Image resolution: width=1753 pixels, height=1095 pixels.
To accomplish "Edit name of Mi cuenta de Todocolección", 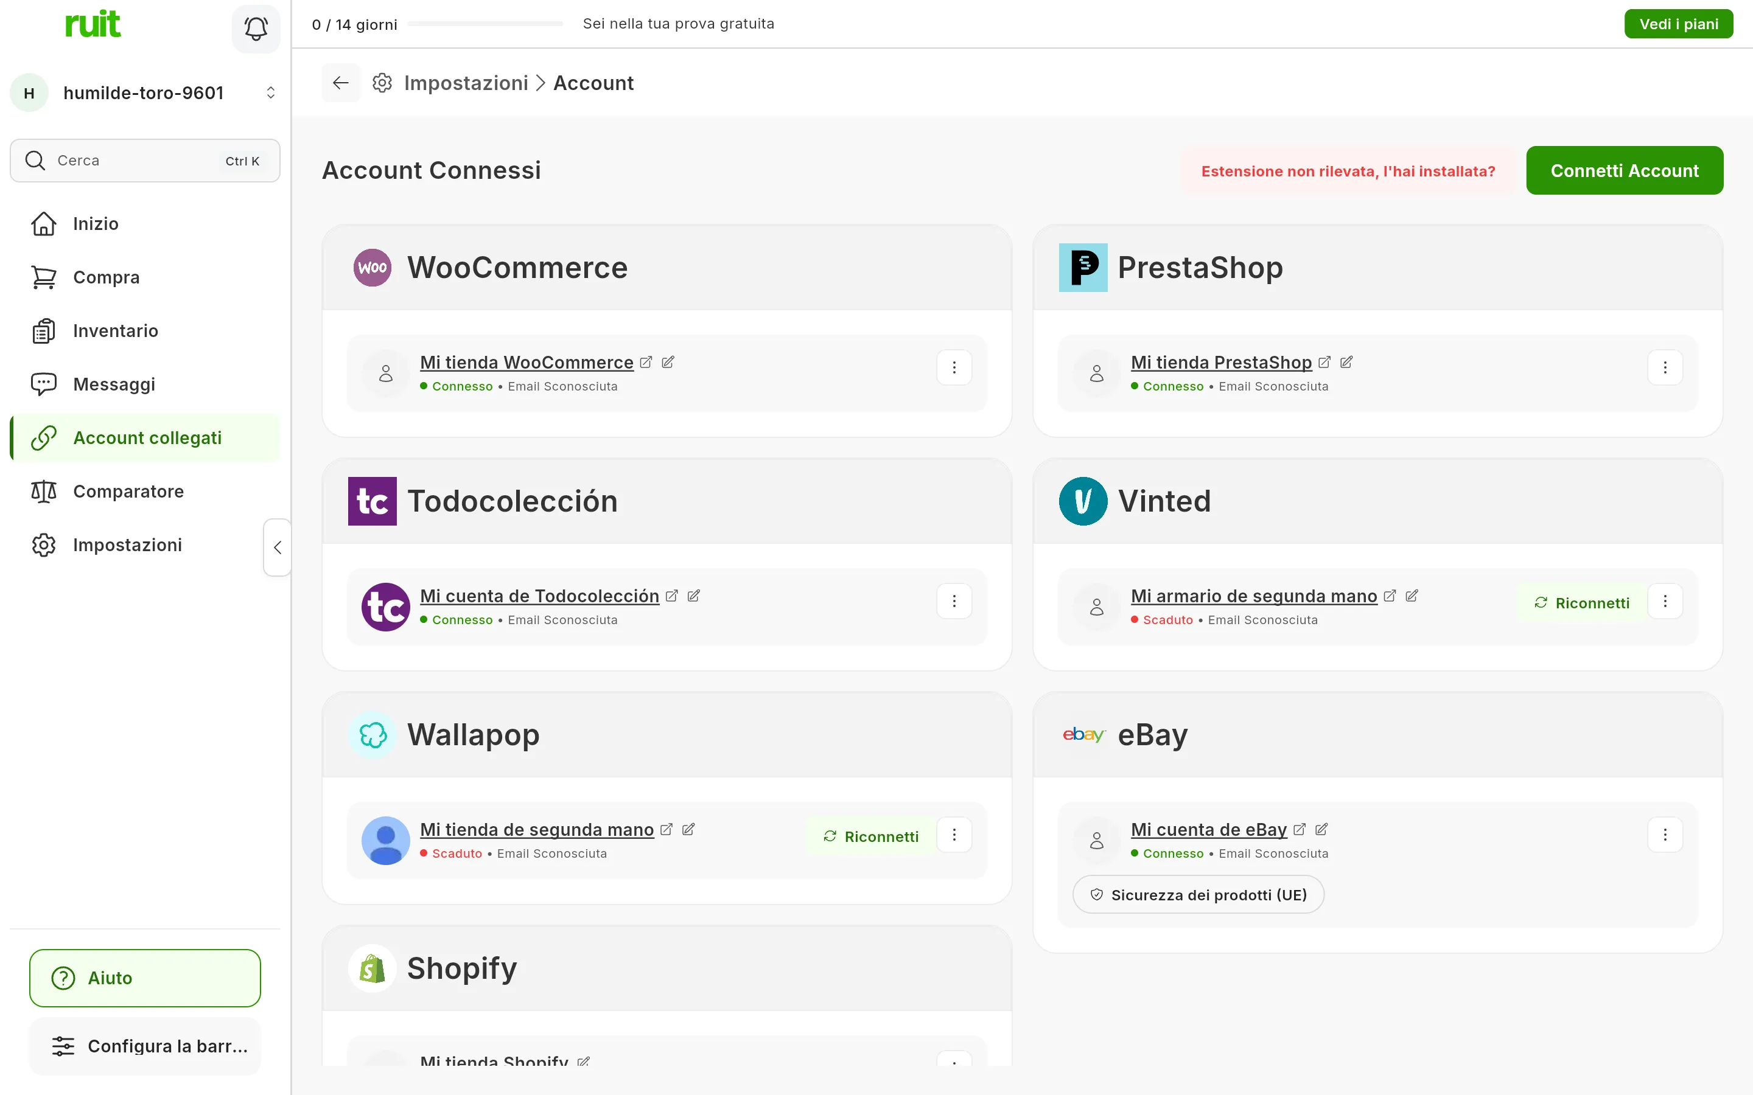I will [693, 596].
